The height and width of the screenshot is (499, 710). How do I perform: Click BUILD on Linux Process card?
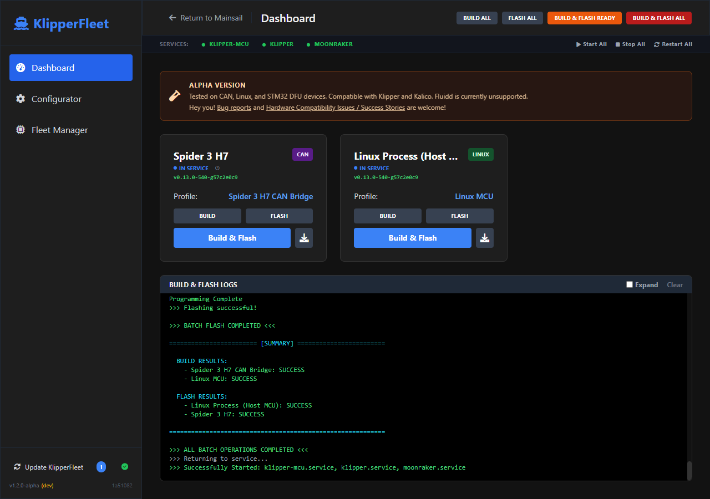coord(388,216)
